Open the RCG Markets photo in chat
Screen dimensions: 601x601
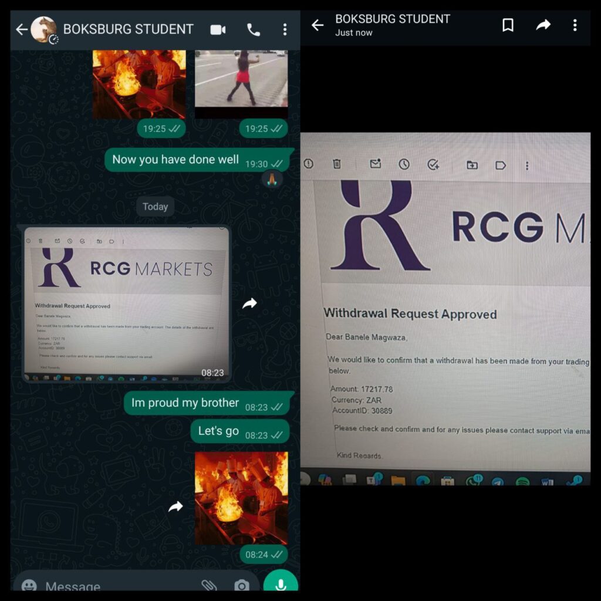[x=127, y=303]
